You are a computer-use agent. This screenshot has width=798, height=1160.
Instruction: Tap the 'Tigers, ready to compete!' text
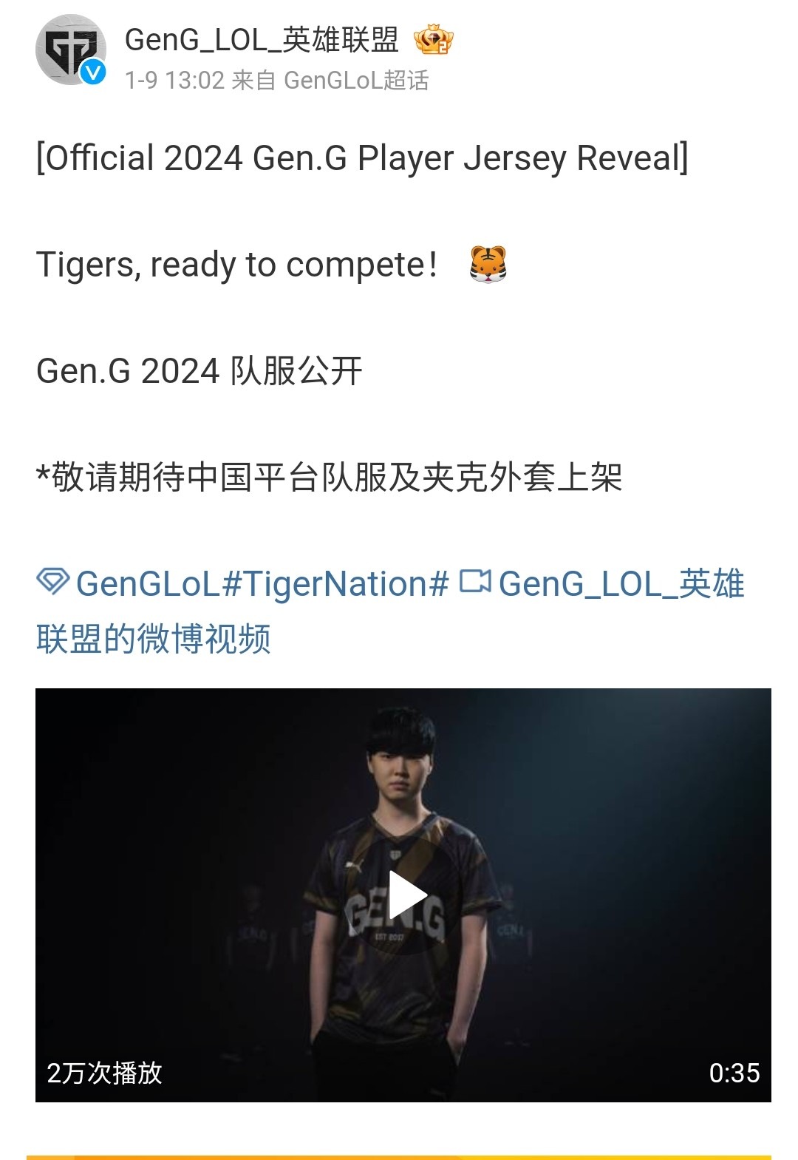tap(237, 265)
